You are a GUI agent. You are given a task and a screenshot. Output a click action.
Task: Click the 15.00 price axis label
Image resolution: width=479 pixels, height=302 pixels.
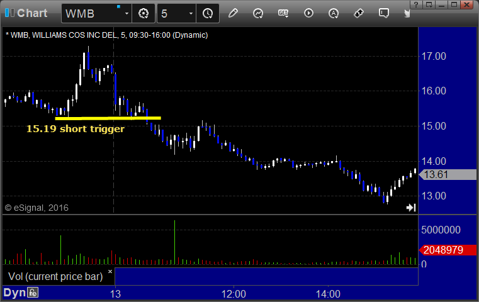(434, 126)
